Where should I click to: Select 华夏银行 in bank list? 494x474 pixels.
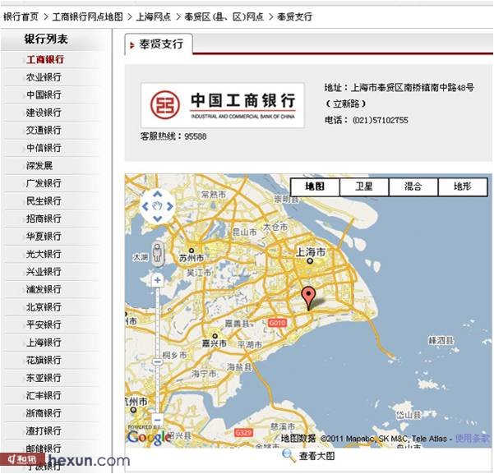(x=44, y=237)
